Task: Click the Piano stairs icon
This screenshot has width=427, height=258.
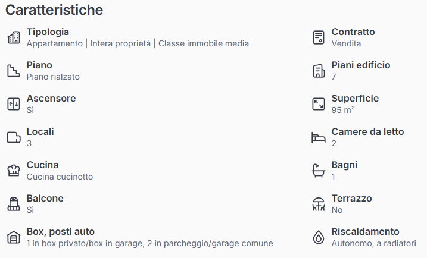Action: coord(13,71)
